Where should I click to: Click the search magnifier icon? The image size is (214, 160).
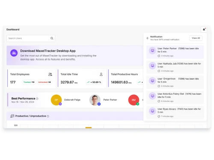(x=52, y=38)
